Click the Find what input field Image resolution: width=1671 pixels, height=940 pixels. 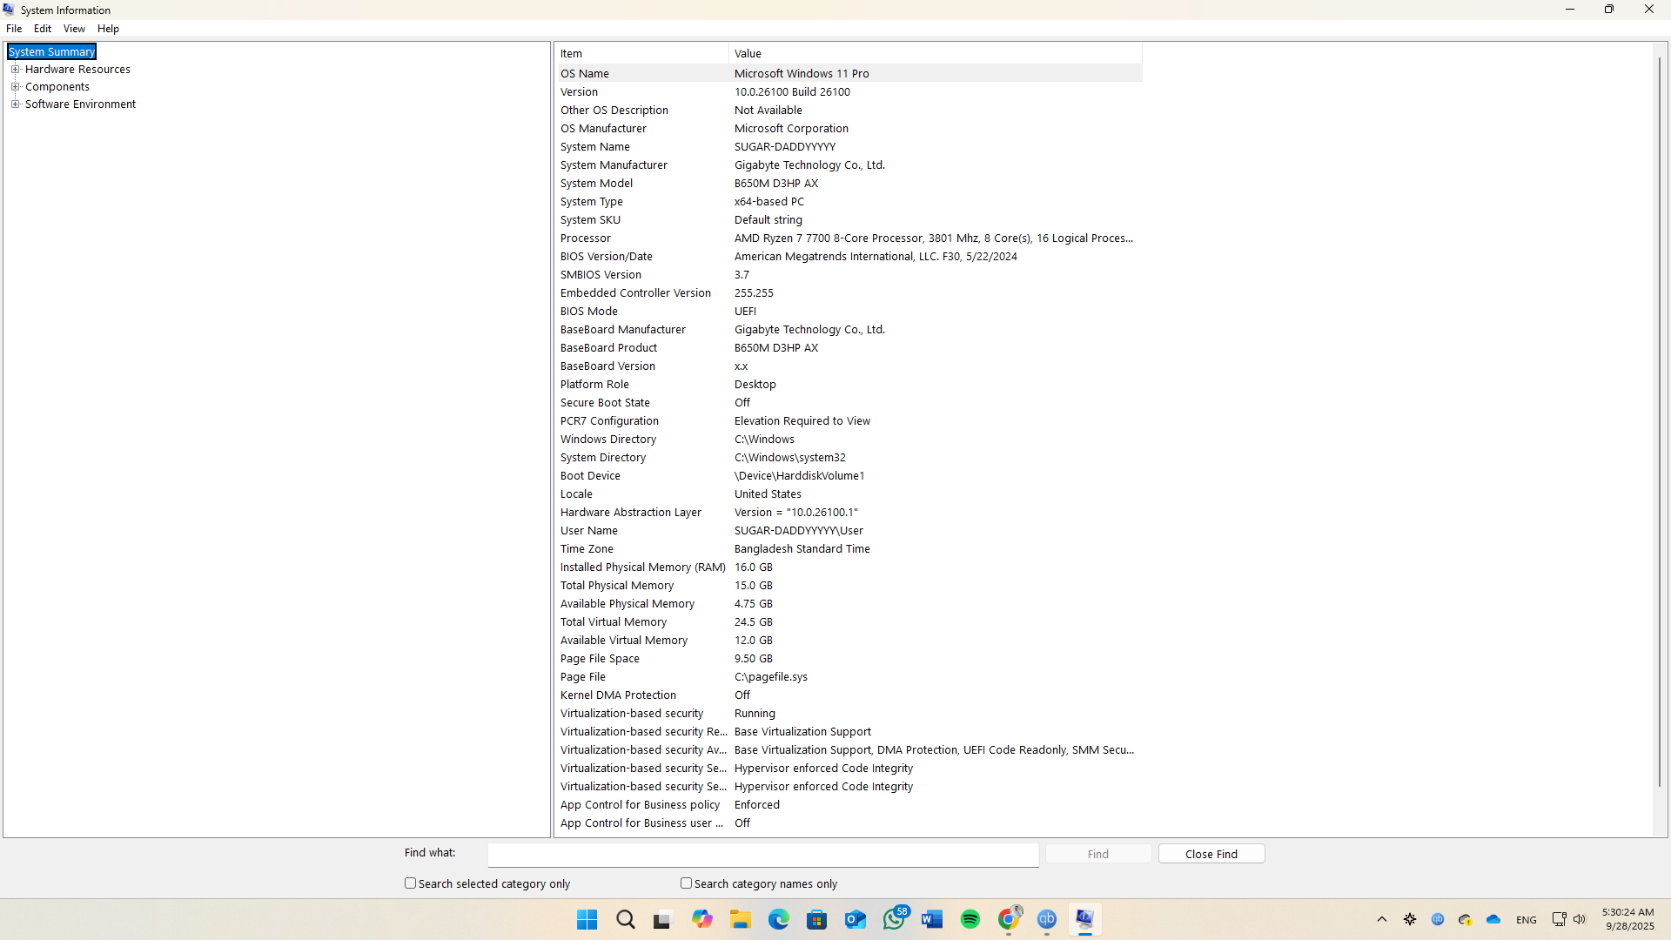763,855
